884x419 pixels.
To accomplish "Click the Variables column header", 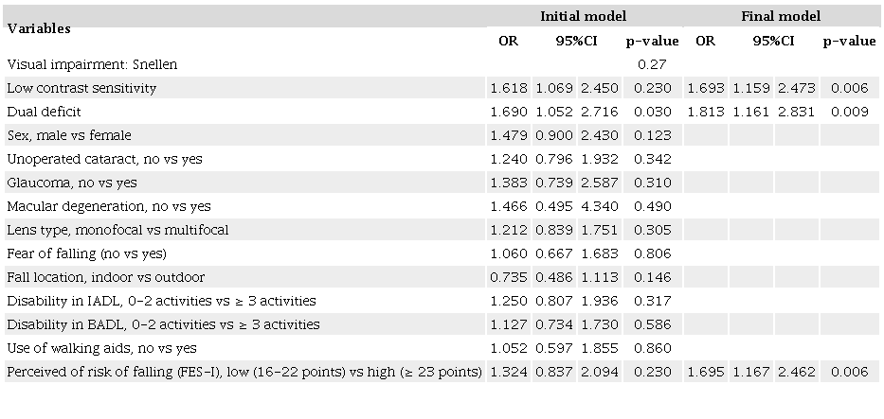I will [x=39, y=28].
